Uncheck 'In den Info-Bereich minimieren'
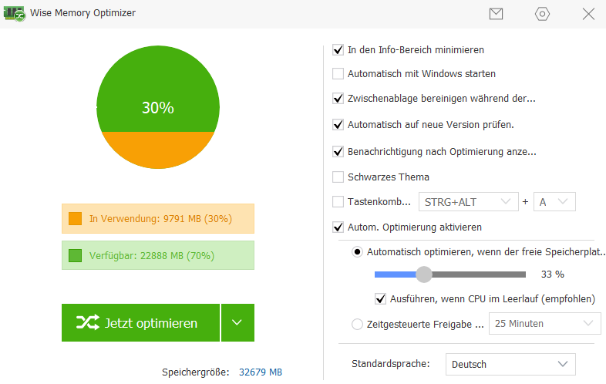The height and width of the screenshot is (384, 606). click(x=338, y=50)
